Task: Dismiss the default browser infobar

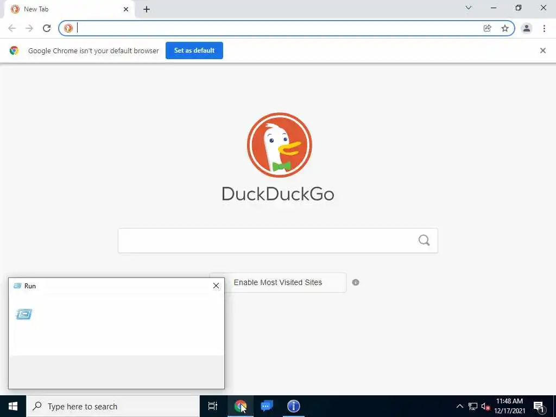Action: 543,50
